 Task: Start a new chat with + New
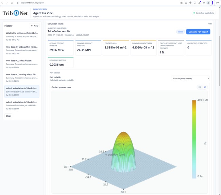(34, 26)
